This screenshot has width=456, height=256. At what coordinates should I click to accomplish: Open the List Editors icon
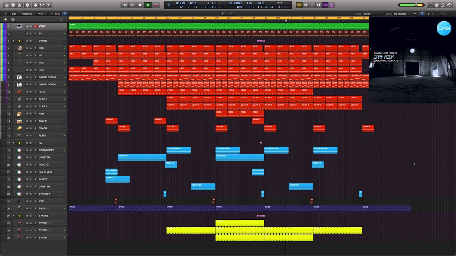[x=430, y=5]
